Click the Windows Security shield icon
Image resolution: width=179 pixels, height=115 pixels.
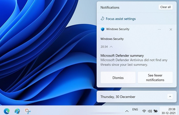pyautogui.click(x=103, y=29)
